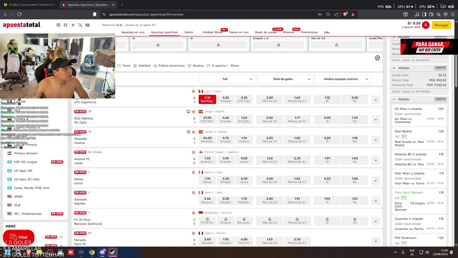Click the bookmark icon in the address bar
Image resolution: width=458 pixels, height=258 pixels.
[94, 14]
